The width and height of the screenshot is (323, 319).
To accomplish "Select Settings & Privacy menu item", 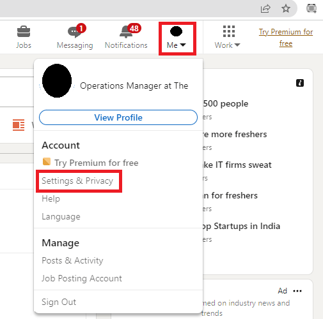I will 77,181.
